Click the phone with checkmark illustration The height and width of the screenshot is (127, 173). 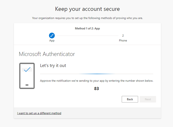point(27,76)
